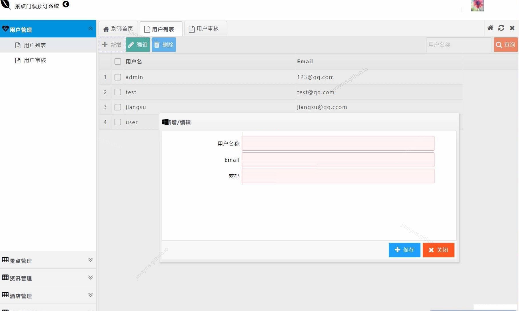The width and height of the screenshot is (519, 311).
Task: Click the 用户管理 heart icon in sidebar
Action: (5, 29)
